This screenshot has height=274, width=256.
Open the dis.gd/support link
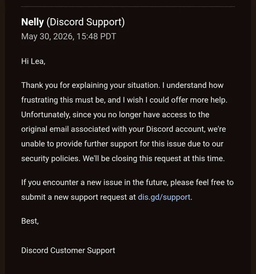pyautogui.click(x=164, y=197)
